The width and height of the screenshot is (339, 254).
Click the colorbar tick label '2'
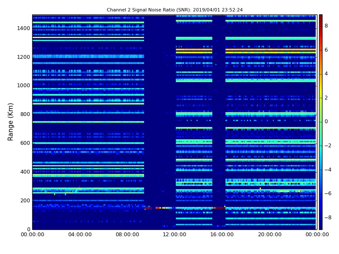tap(326, 98)
